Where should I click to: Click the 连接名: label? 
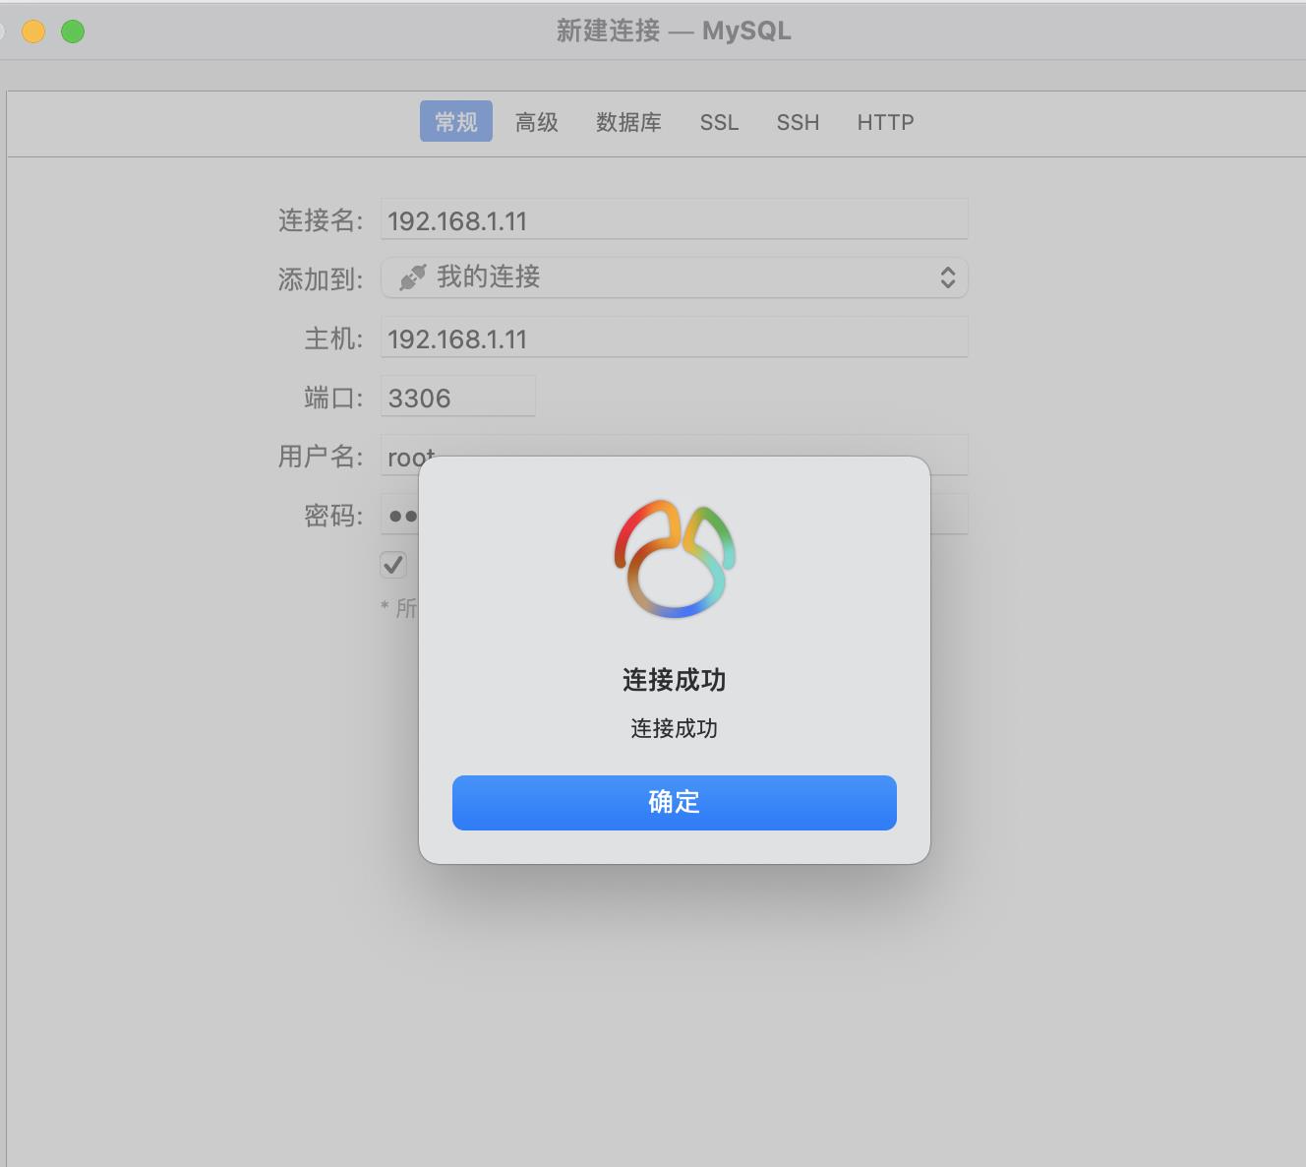coord(321,219)
